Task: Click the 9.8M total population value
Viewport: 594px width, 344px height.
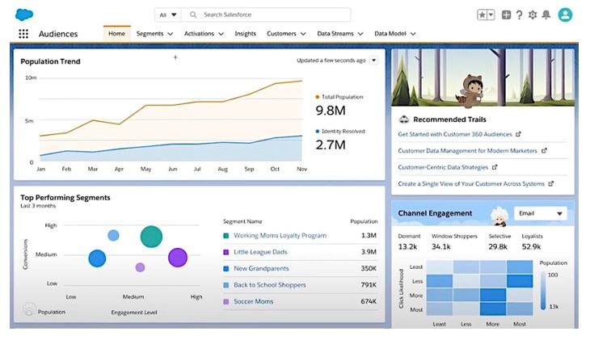Action: (331, 111)
